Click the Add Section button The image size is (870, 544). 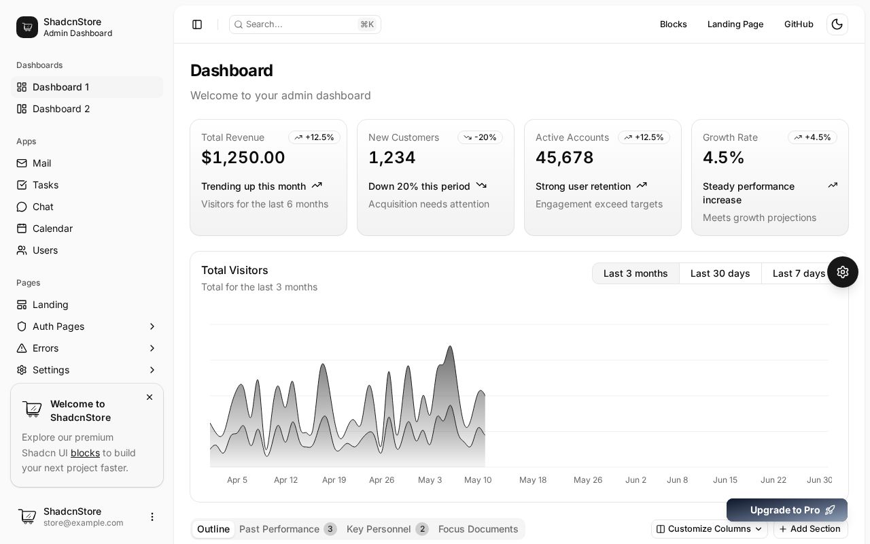pos(810,529)
